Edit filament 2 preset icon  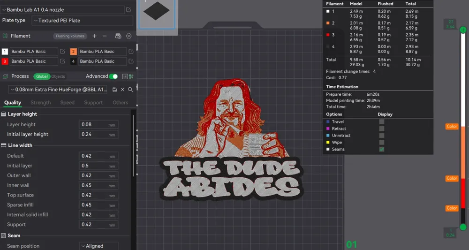pyautogui.click(x=131, y=52)
